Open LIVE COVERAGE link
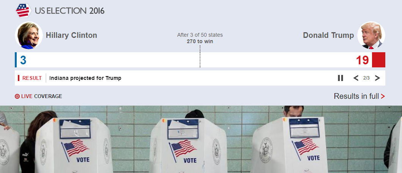The height and width of the screenshot is (173, 402). [x=38, y=96]
